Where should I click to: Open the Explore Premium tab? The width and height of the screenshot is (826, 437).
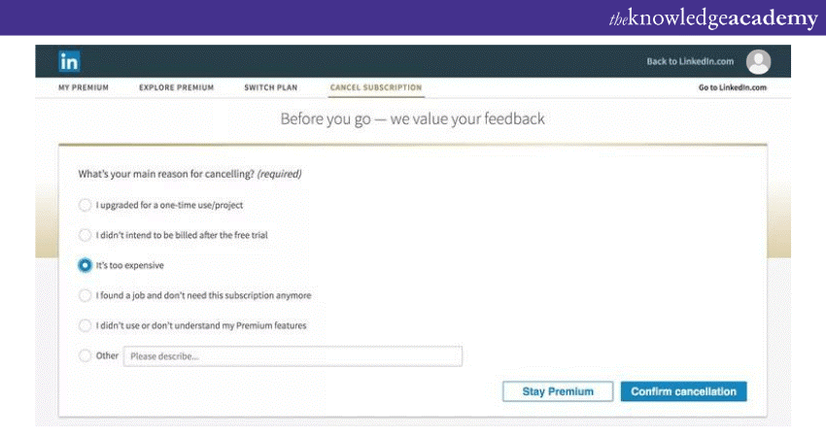pos(176,88)
